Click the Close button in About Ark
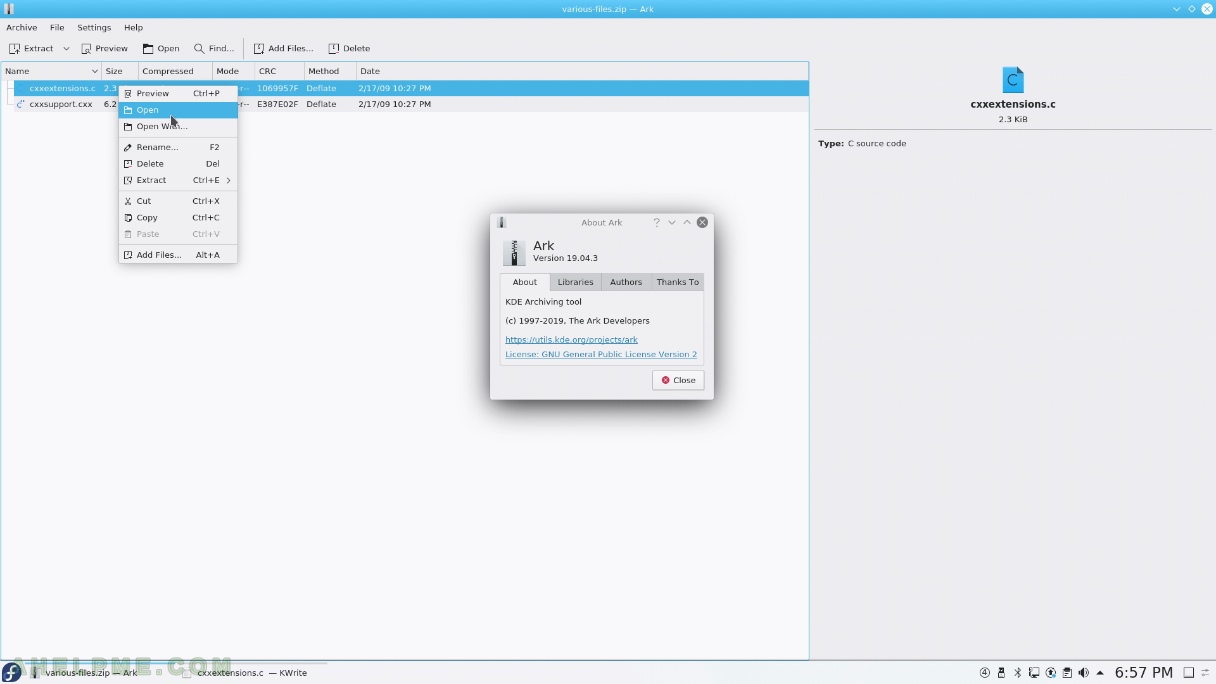Screen dimensions: 1216x684 click(x=678, y=381)
